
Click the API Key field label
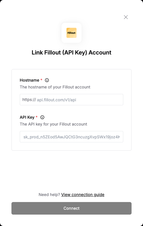point(27,117)
